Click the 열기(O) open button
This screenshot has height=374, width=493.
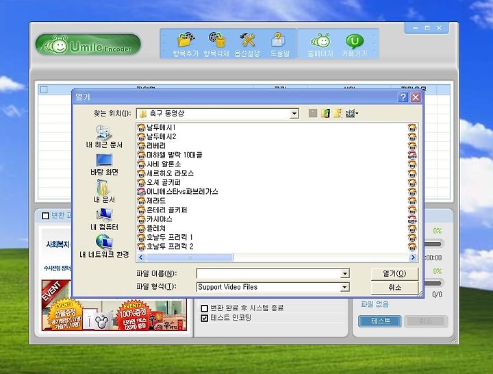pos(394,274)
